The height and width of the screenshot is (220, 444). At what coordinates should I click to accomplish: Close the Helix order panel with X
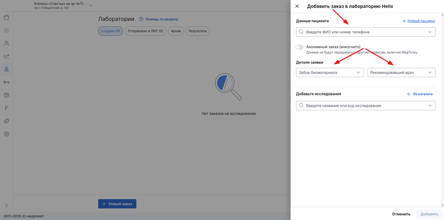coord(297,6)
